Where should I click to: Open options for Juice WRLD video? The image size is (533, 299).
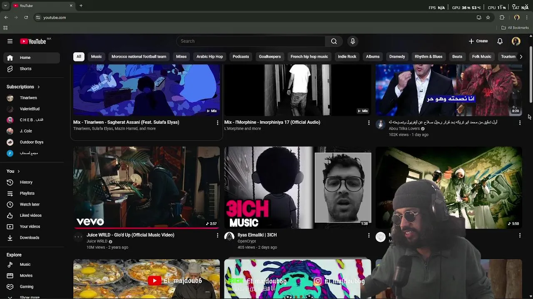(x=217, y=235)
